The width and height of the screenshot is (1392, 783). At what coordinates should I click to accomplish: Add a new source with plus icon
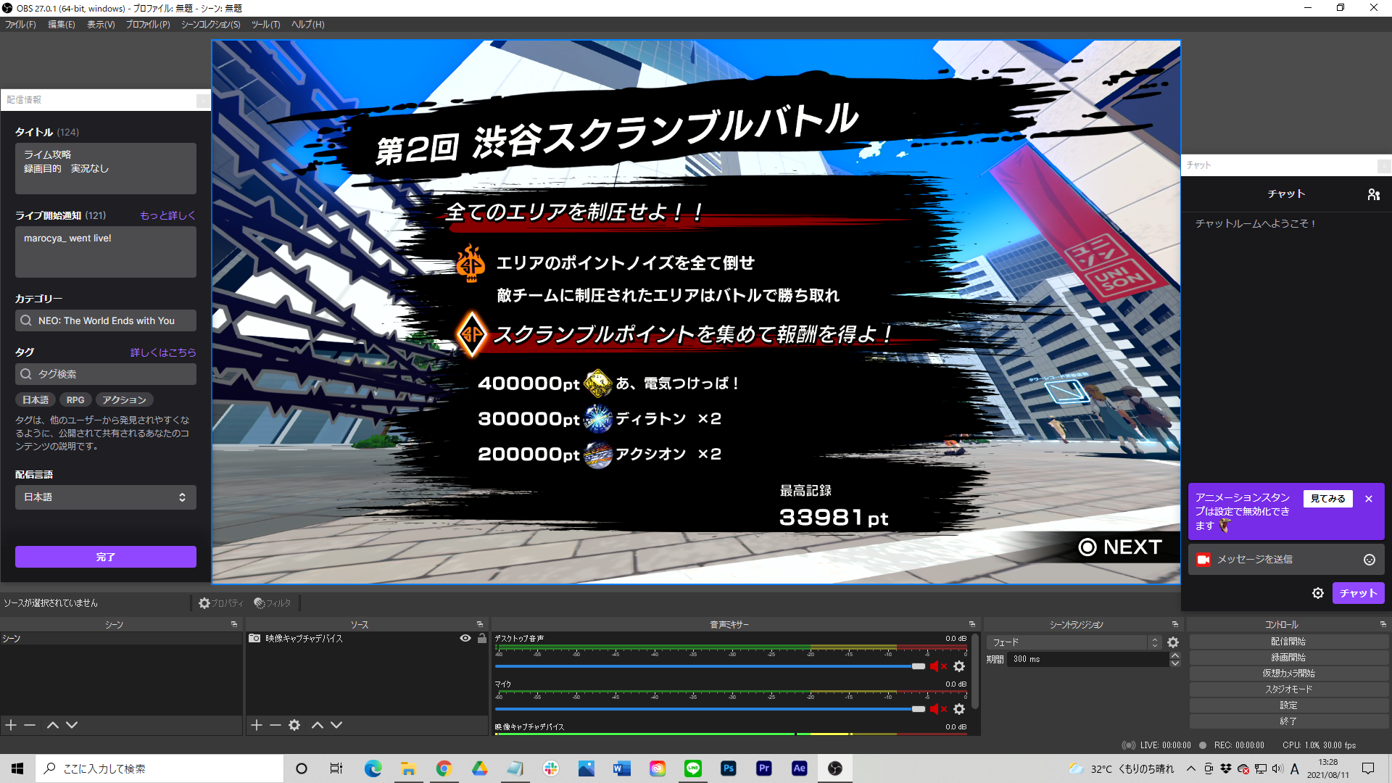point(257,725)
